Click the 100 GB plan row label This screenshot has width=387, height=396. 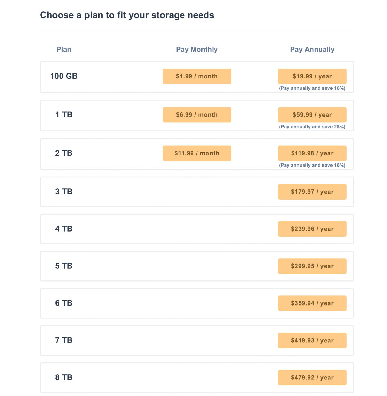[64, 76]
